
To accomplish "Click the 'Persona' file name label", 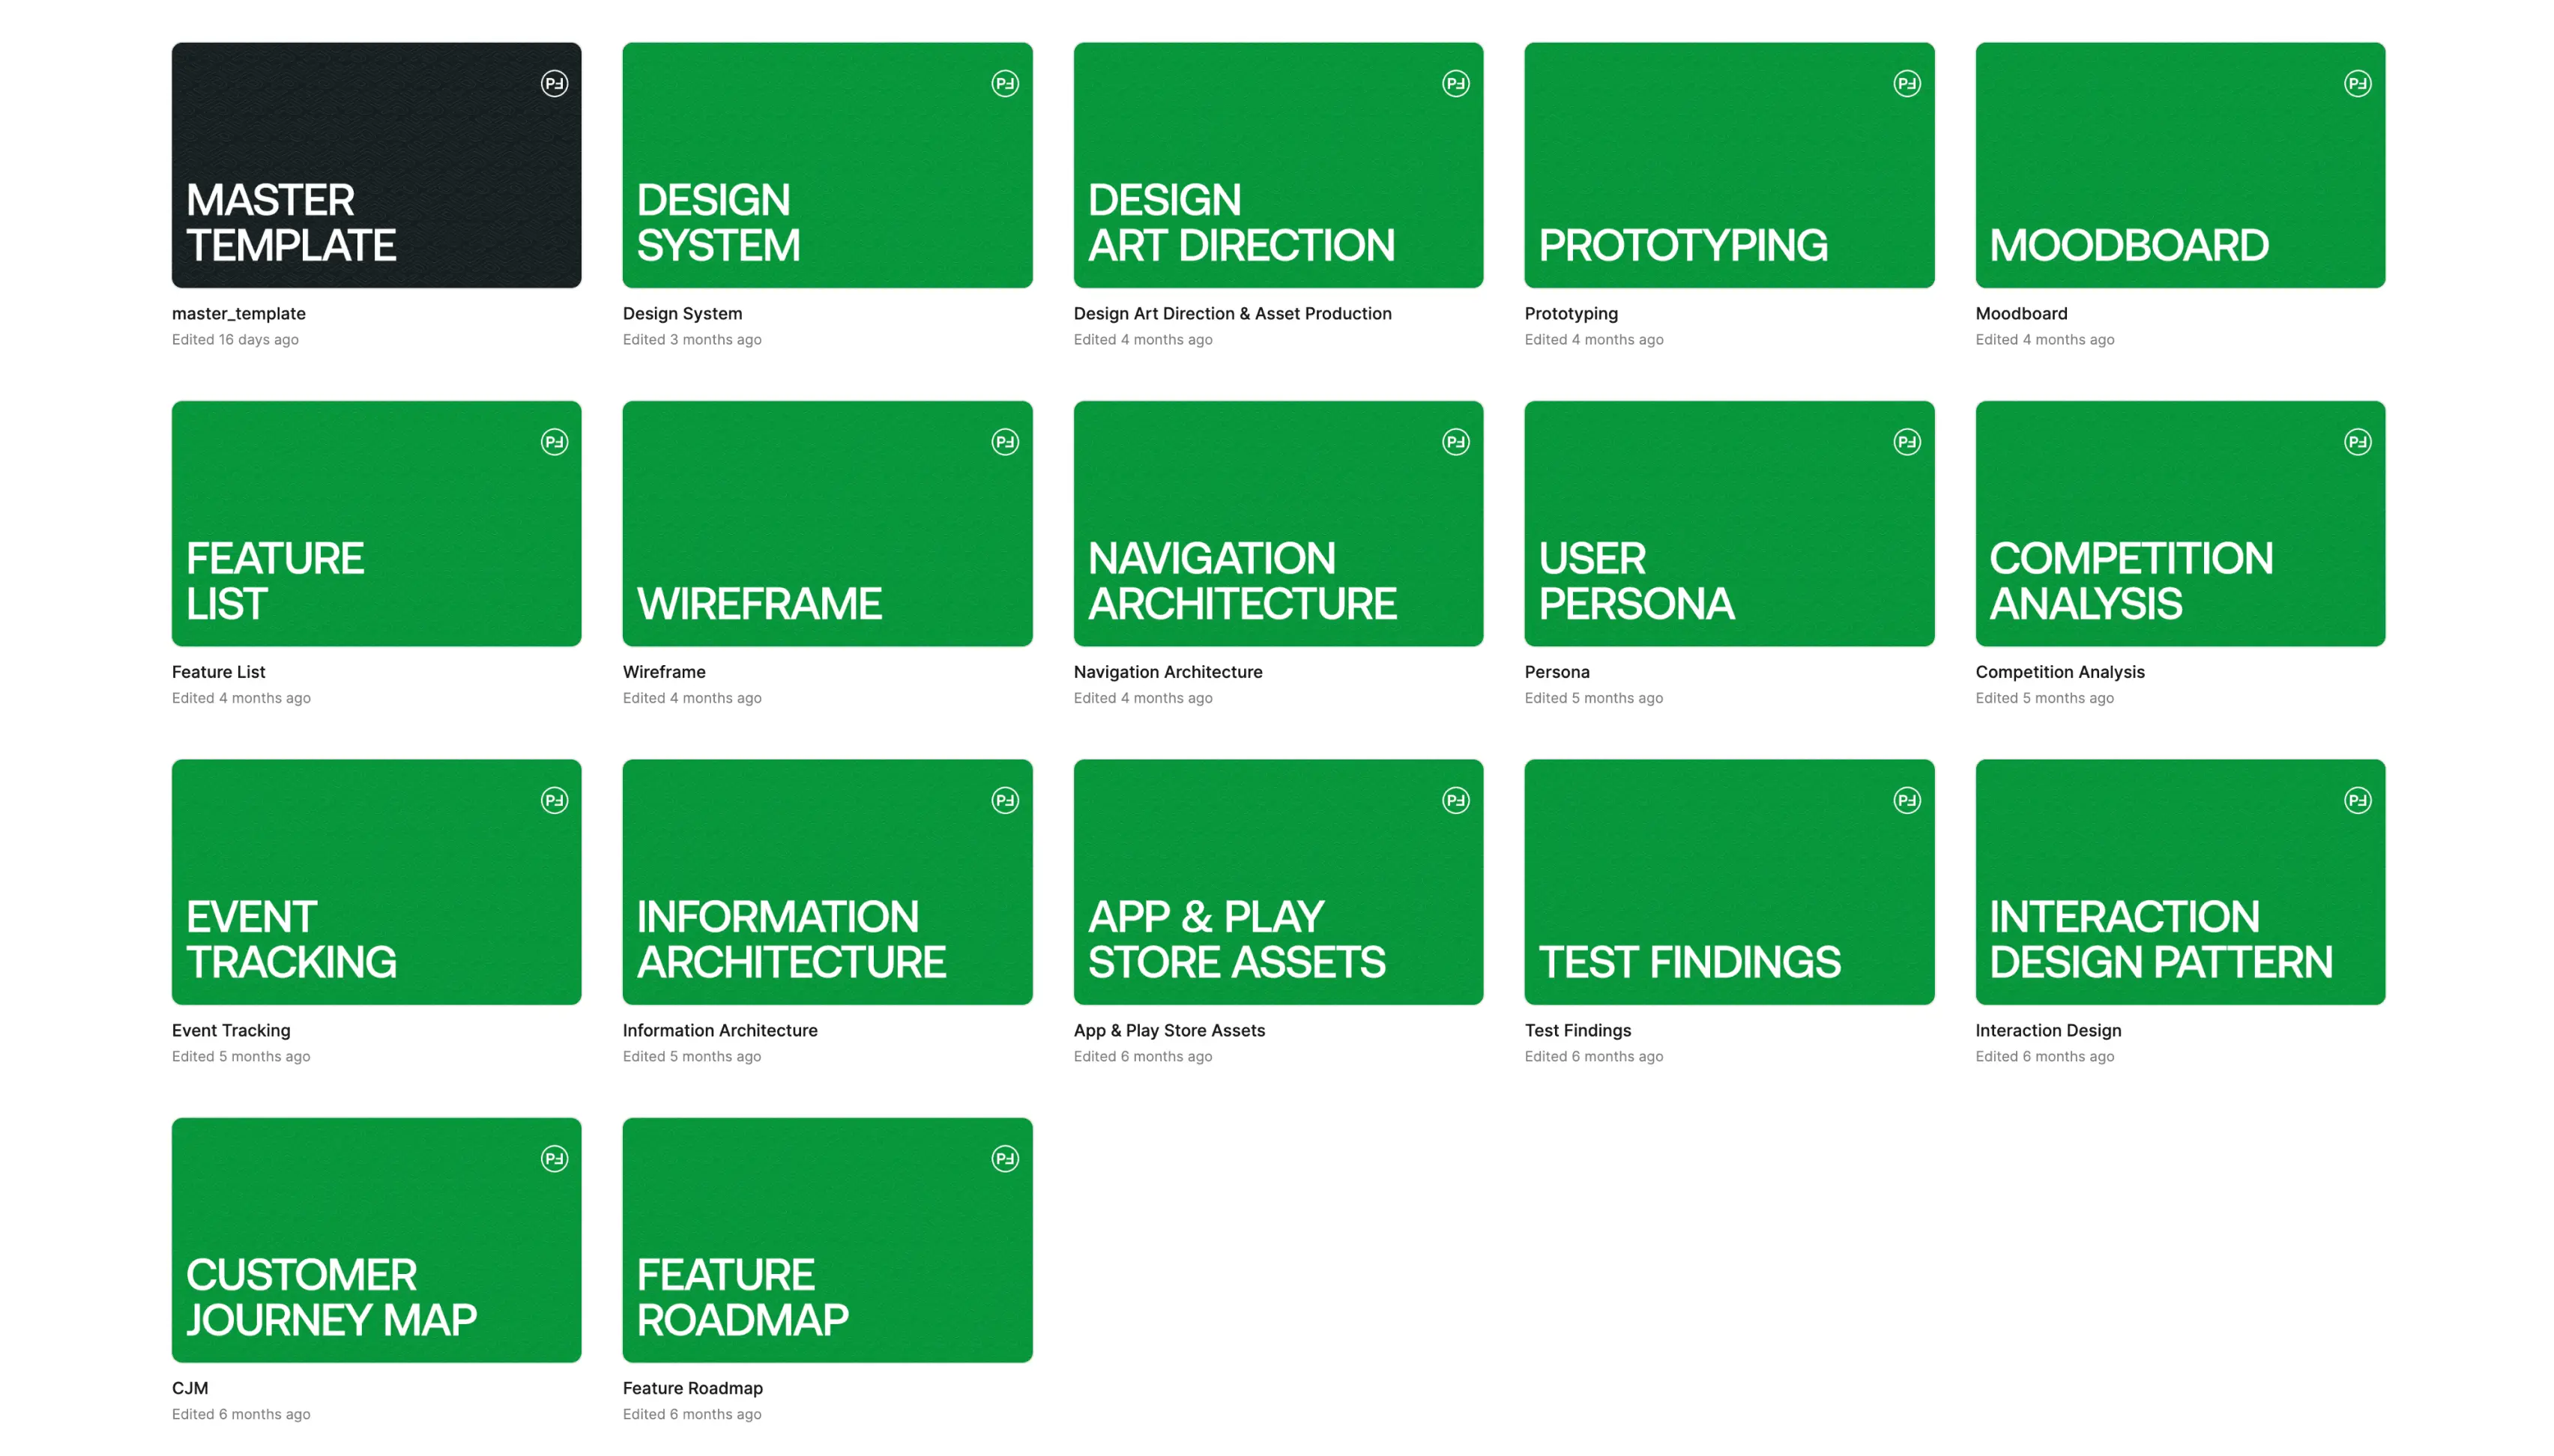I will click(x=1557, y=672).
